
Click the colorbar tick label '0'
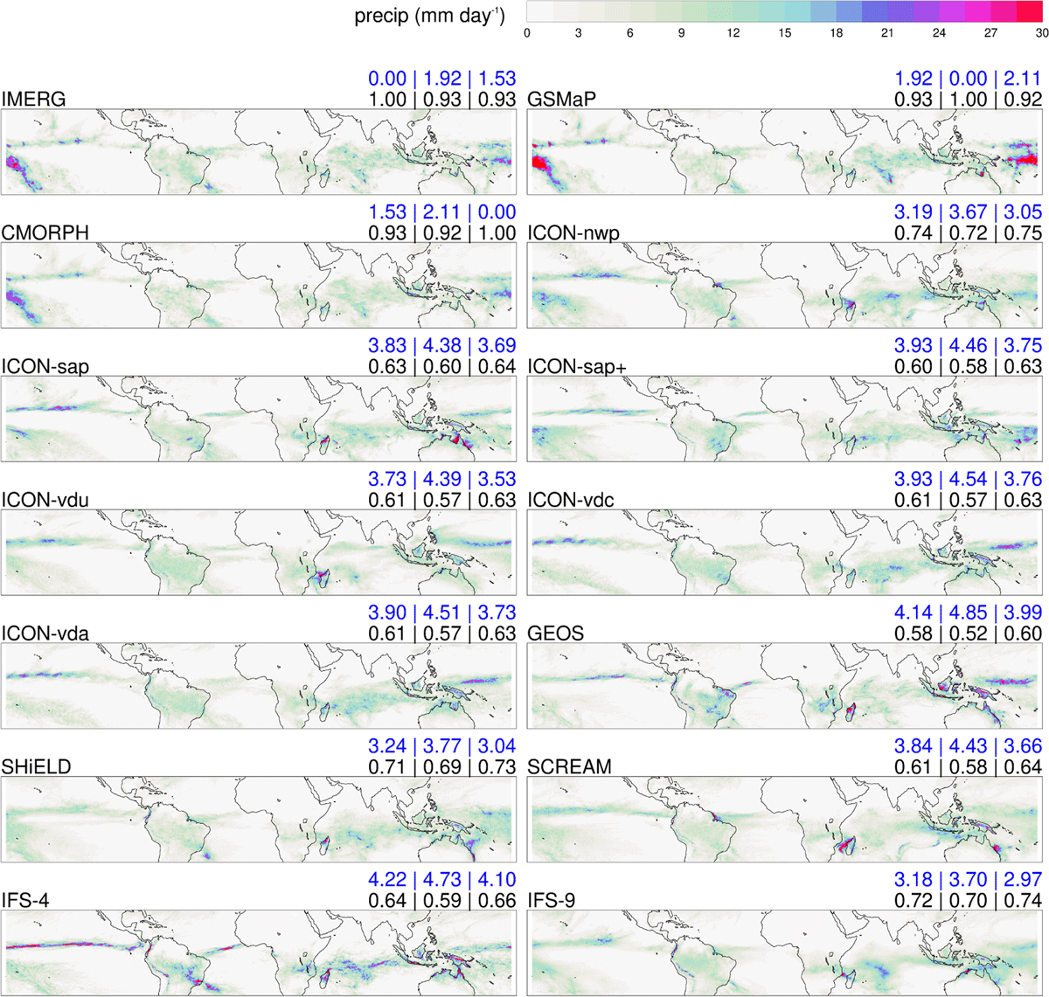click(x=526, y=33)
